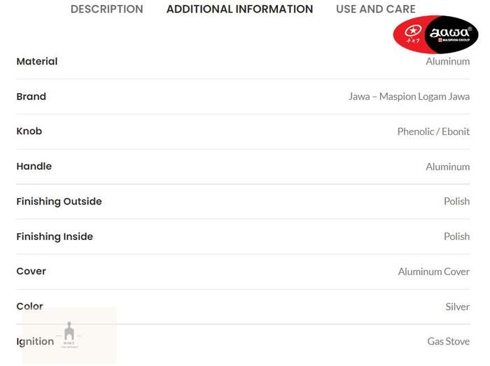The height and width of the screenshot is (366, 490).
Task: Click the Silver color value
Action: [458, 307]
